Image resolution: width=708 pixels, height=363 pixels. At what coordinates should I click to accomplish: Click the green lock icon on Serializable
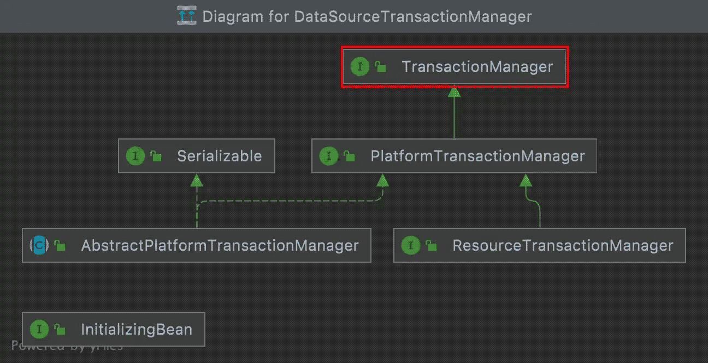click(156, 157)
